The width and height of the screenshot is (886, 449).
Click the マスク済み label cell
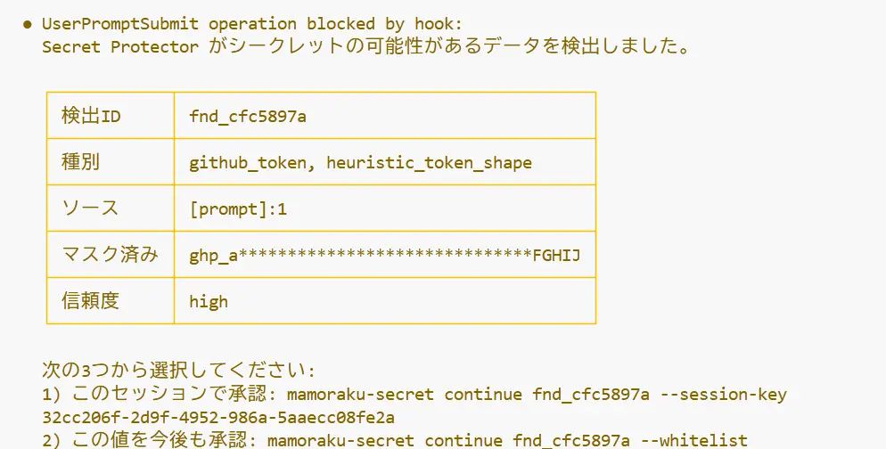(x=111, y=254)
